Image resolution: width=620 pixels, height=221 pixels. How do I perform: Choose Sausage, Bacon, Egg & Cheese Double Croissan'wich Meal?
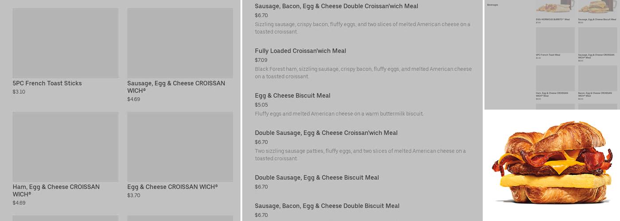click(336, 6)
